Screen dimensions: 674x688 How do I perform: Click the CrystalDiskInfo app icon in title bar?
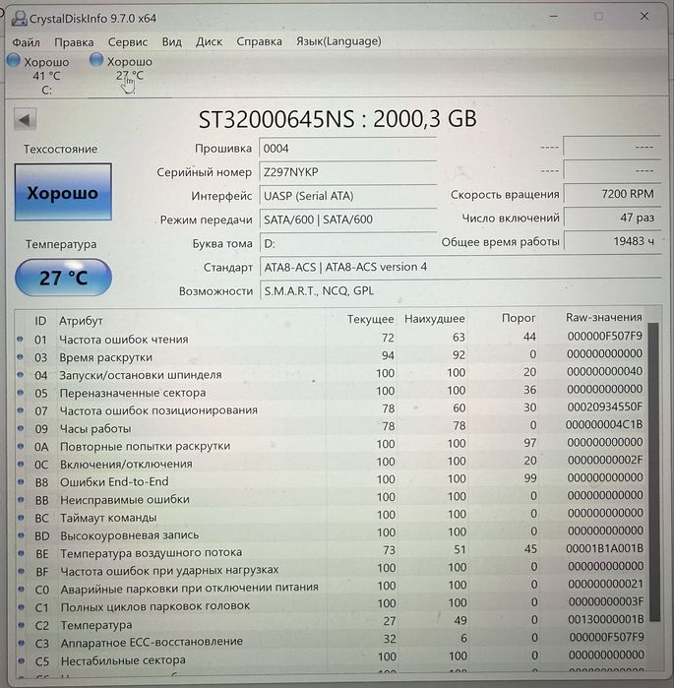click(x=19, y=18)
